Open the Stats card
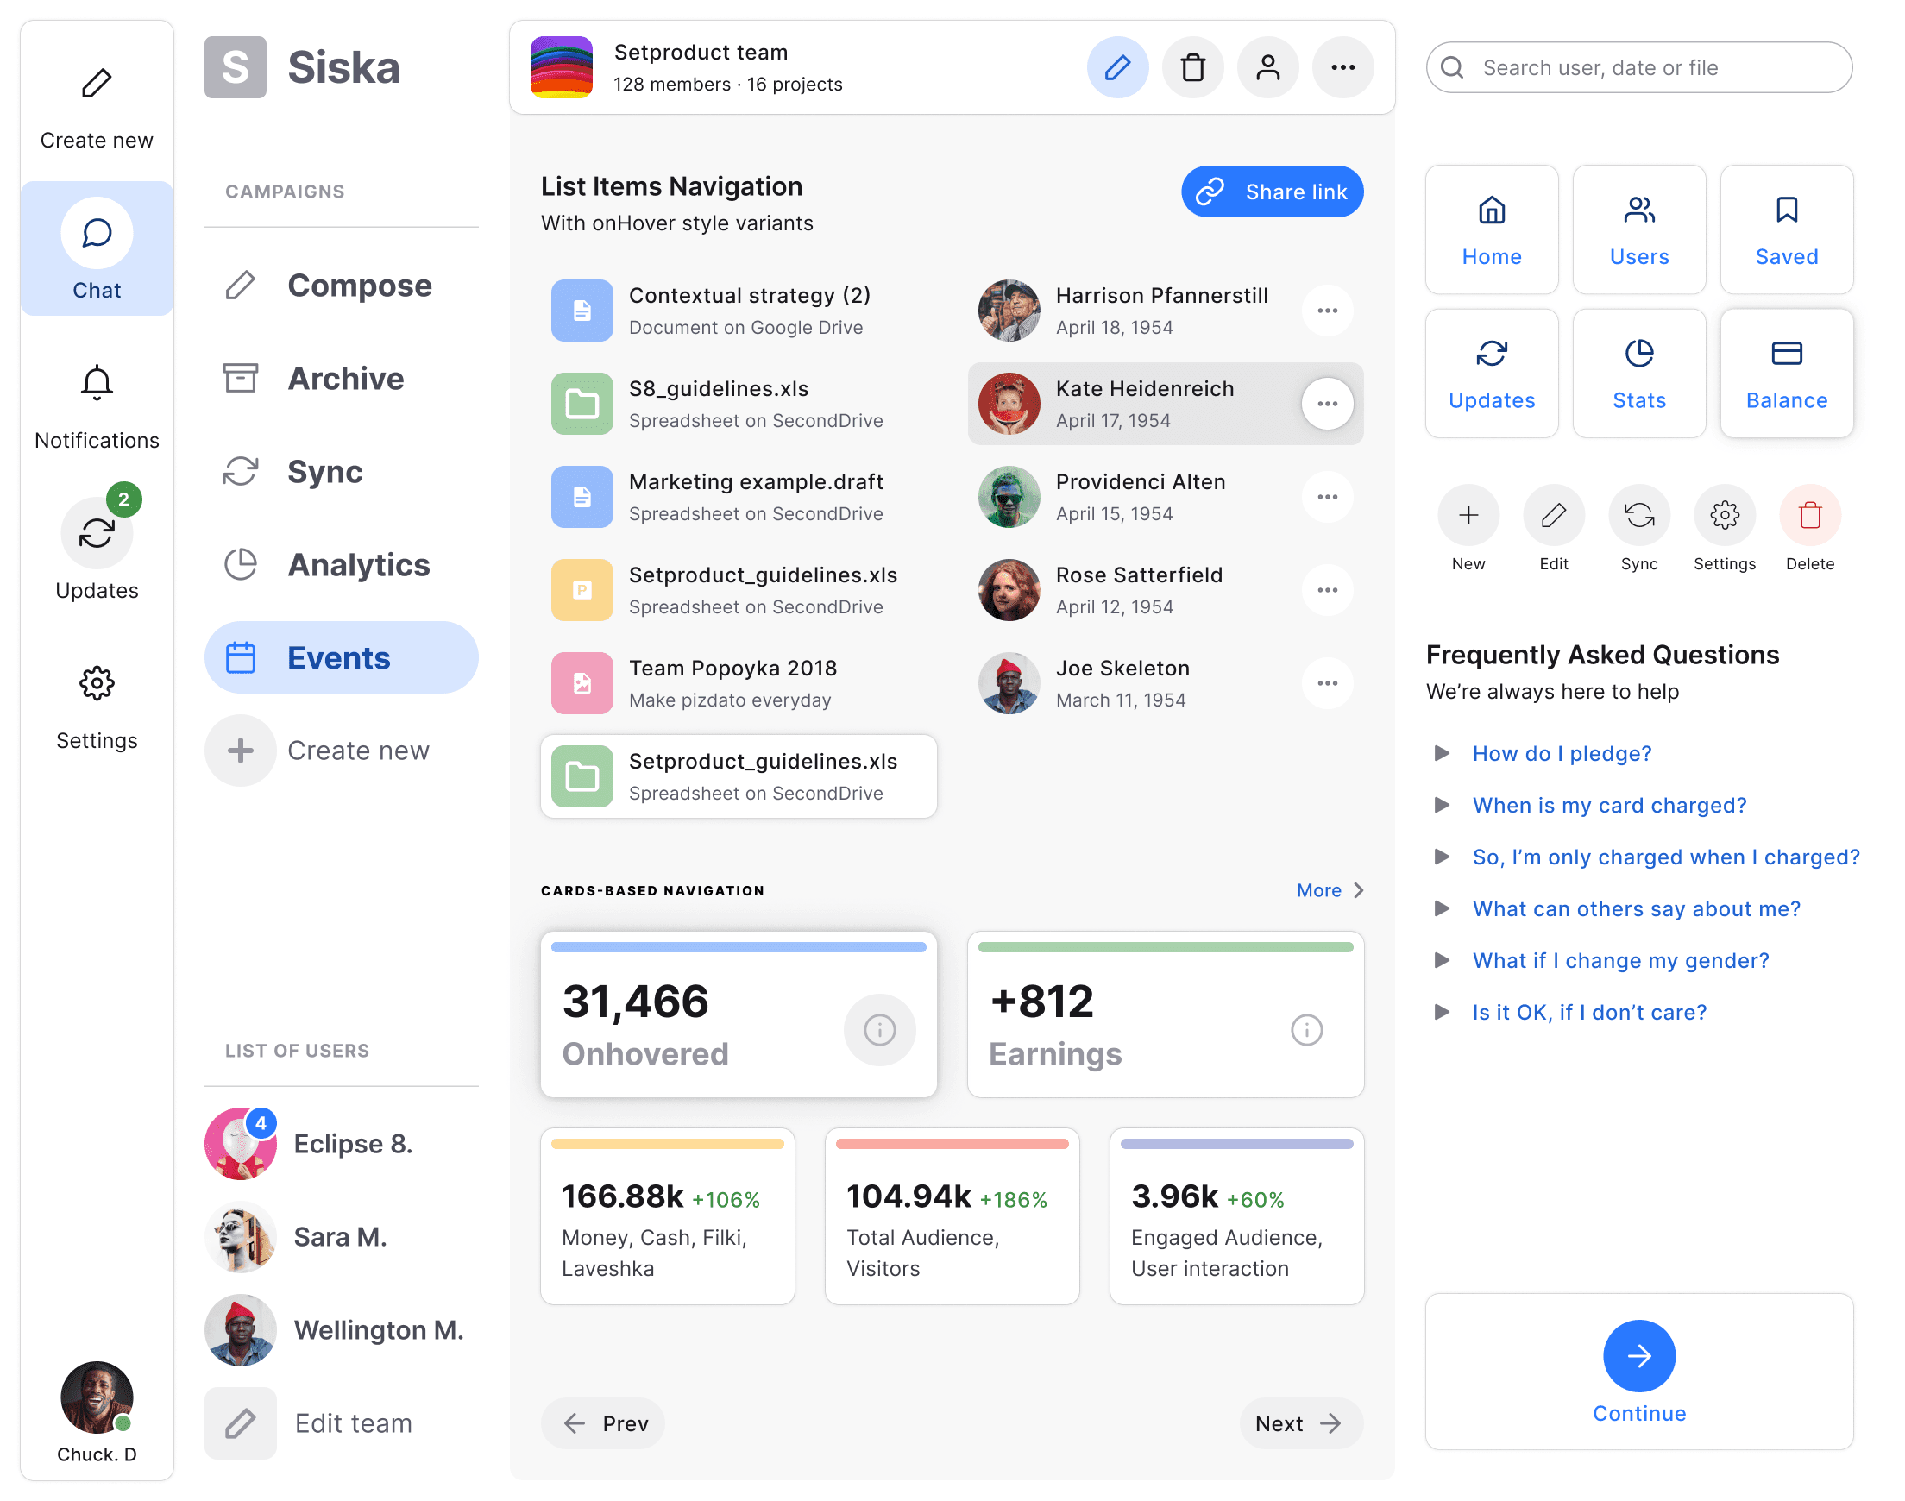1905x1501 pixels. pyautogui.click(x=1638, y=373)
